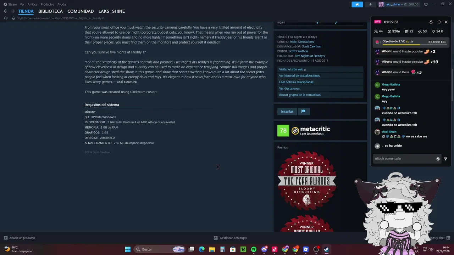Click Axel limon's username in chat

point(389,132)
